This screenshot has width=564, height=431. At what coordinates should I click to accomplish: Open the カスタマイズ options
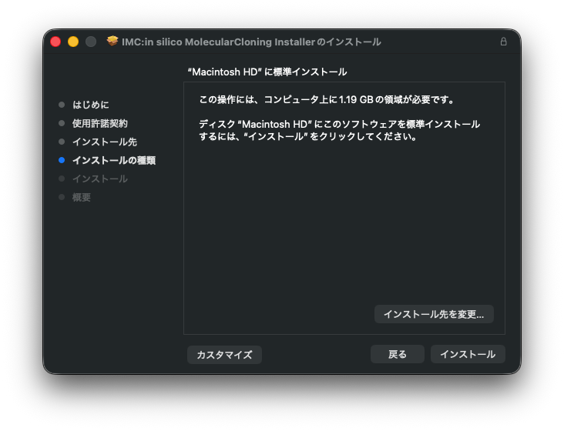pos(224,355)
